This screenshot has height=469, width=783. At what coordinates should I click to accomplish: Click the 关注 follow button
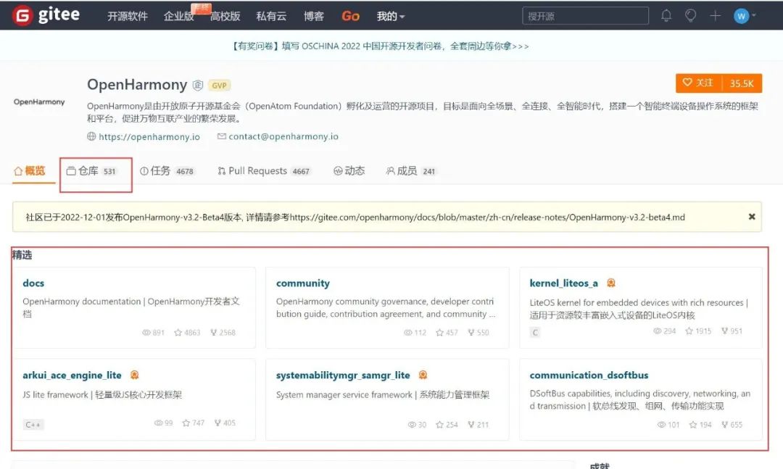699,83
